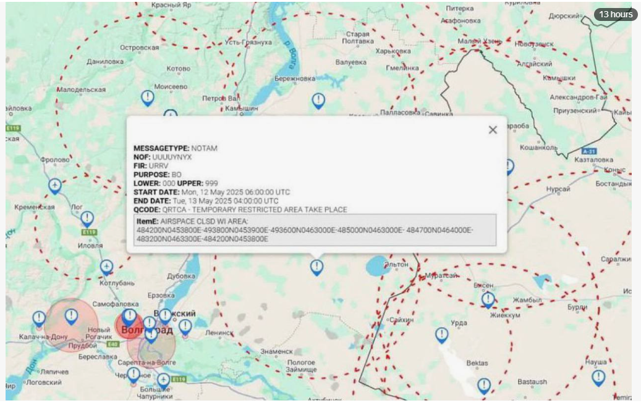
Task: Open the warning pin near Жиеккум
Action: [x=488, y=300]
